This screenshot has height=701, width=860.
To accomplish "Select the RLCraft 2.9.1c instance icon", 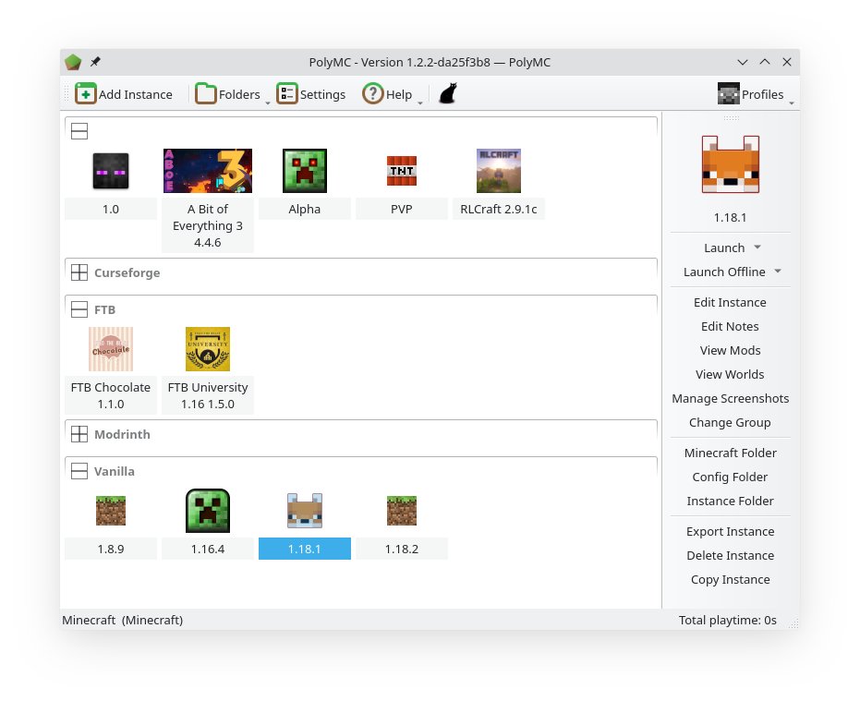I will point(499,171).
